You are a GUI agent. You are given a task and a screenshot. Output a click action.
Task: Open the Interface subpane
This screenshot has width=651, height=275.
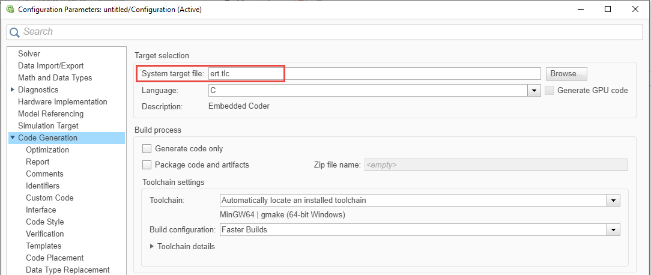(41, 210)
